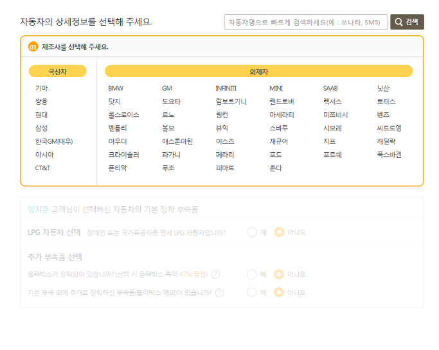Select 미쯔비시 manufacturer
The height and width of the screenshot is (350, 439).
point(336,115)
